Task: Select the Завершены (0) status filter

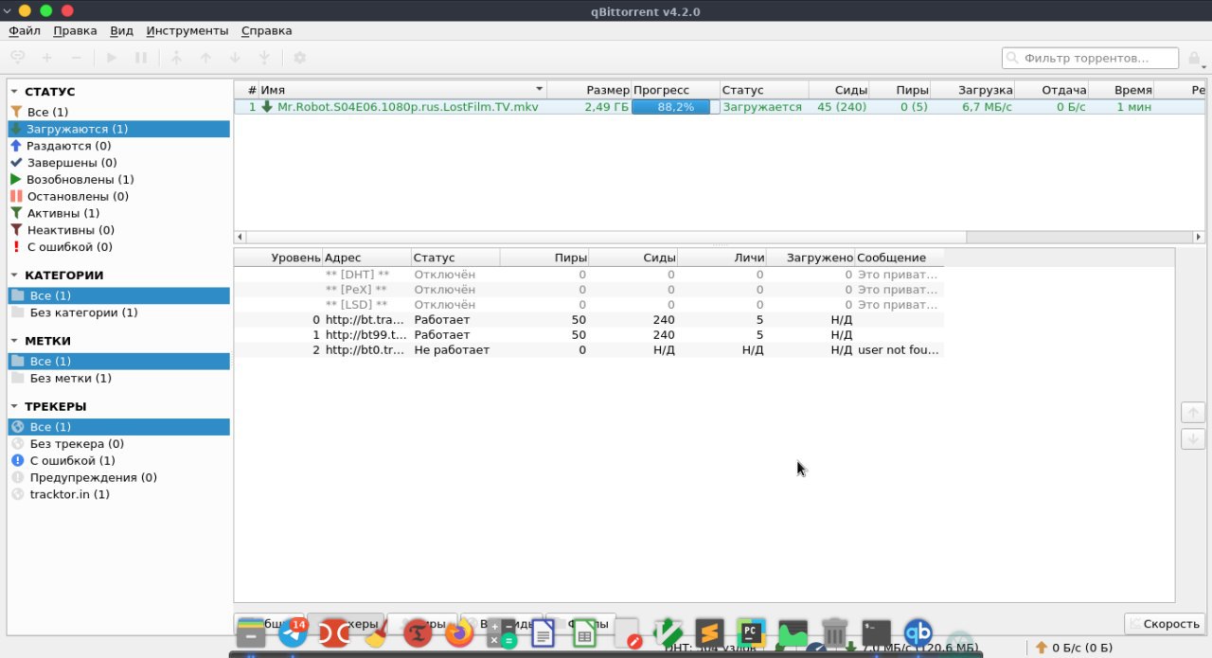Action: pyautogui.click(x=118, y=163)
